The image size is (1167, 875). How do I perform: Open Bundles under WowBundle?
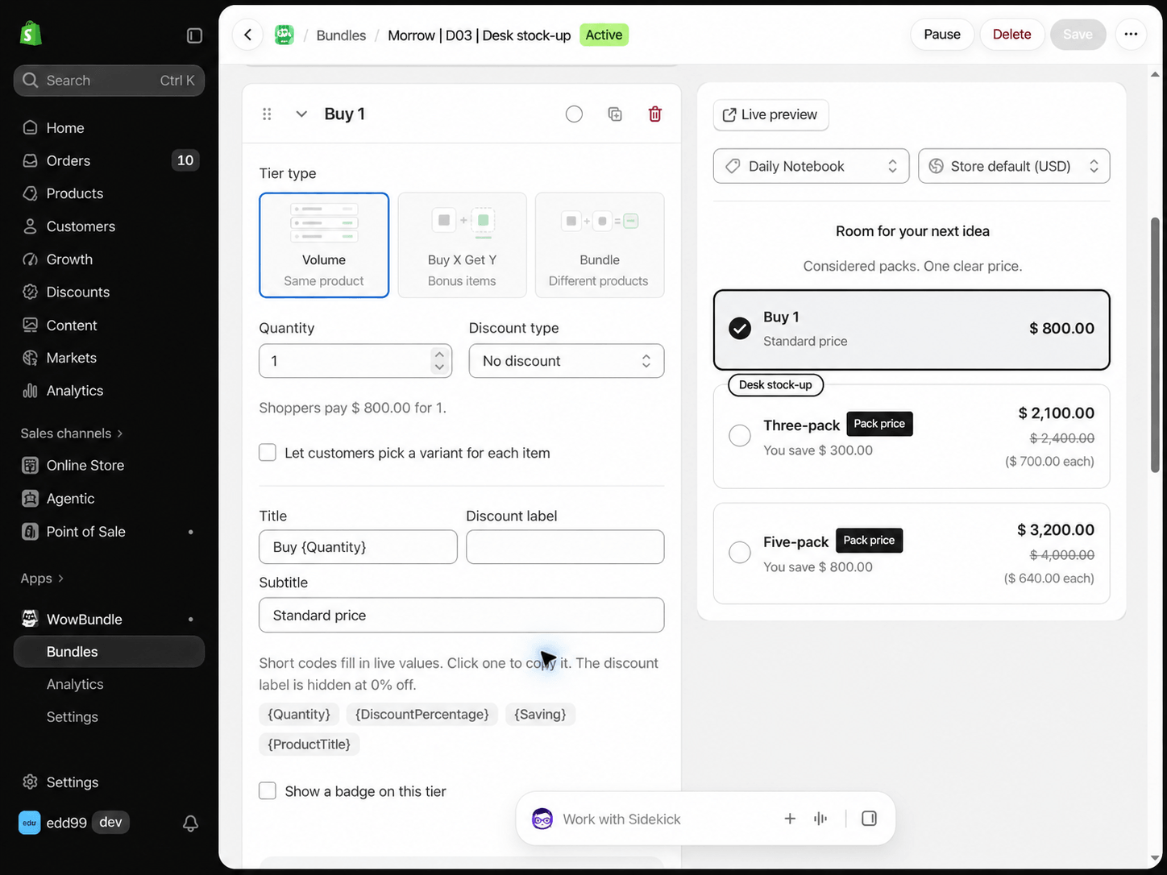tap(109, 652)
